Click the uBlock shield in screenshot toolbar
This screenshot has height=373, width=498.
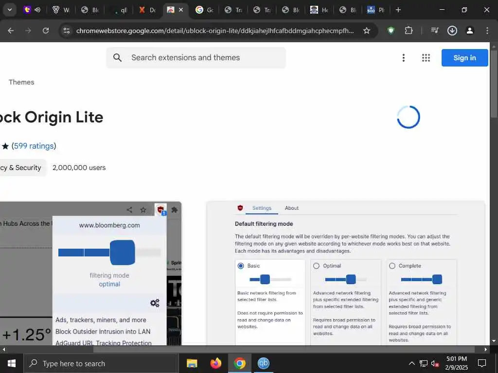160,210
